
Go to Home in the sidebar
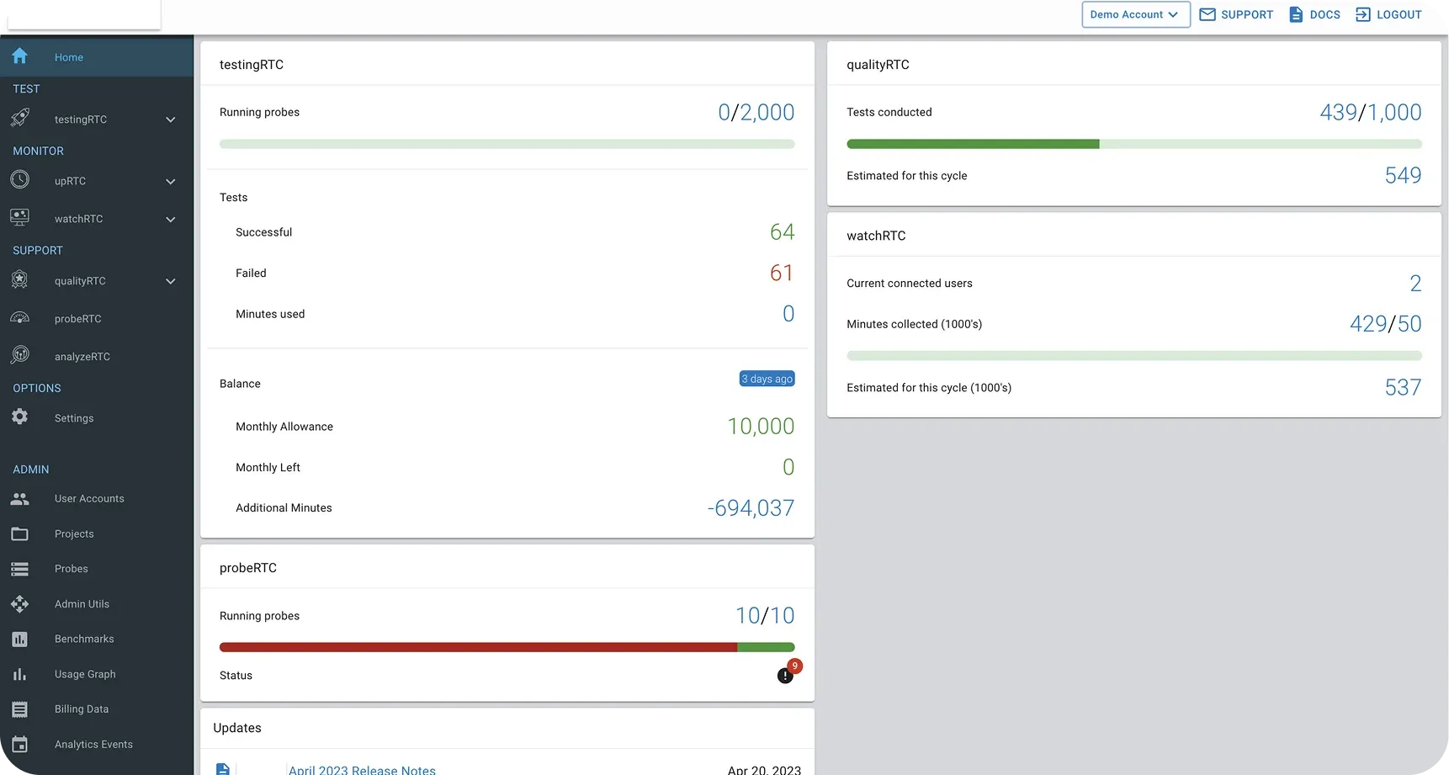point(69,57)
